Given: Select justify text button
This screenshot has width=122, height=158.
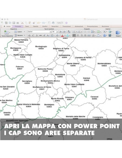Looking at the screenshot, I should (x=85, y=35).
